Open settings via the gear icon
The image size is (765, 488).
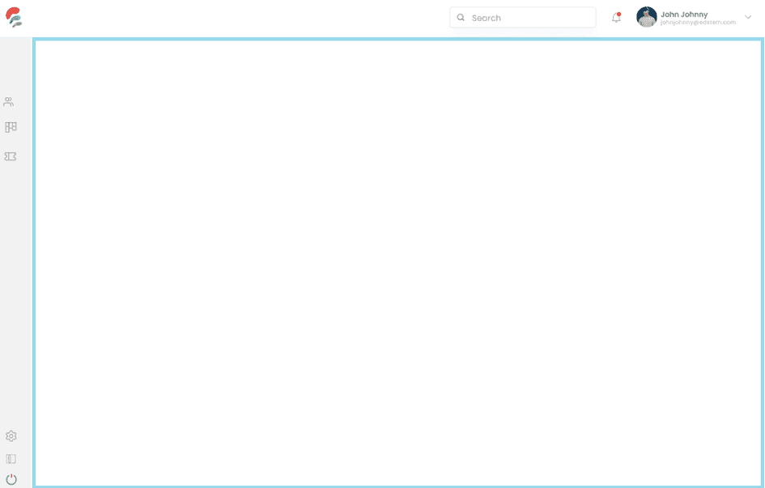click(x=11, y=436)
